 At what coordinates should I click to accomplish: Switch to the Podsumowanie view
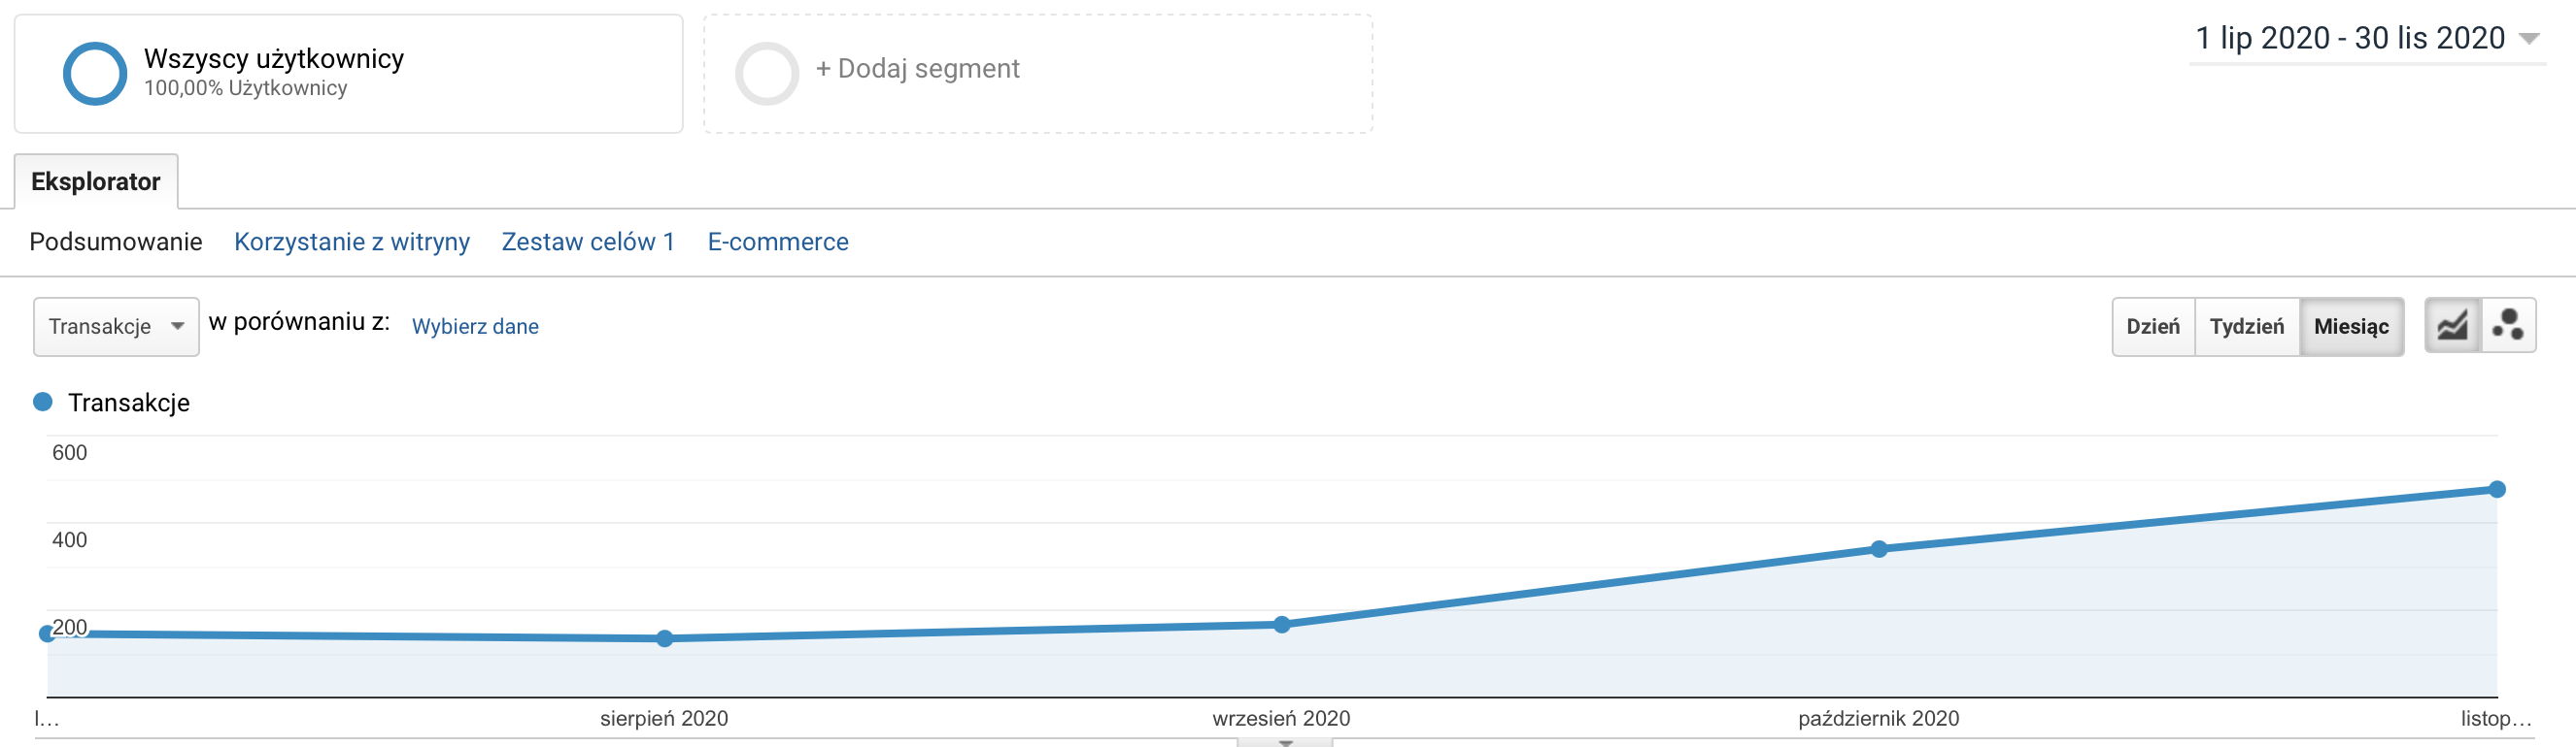(x=116, y=242)
